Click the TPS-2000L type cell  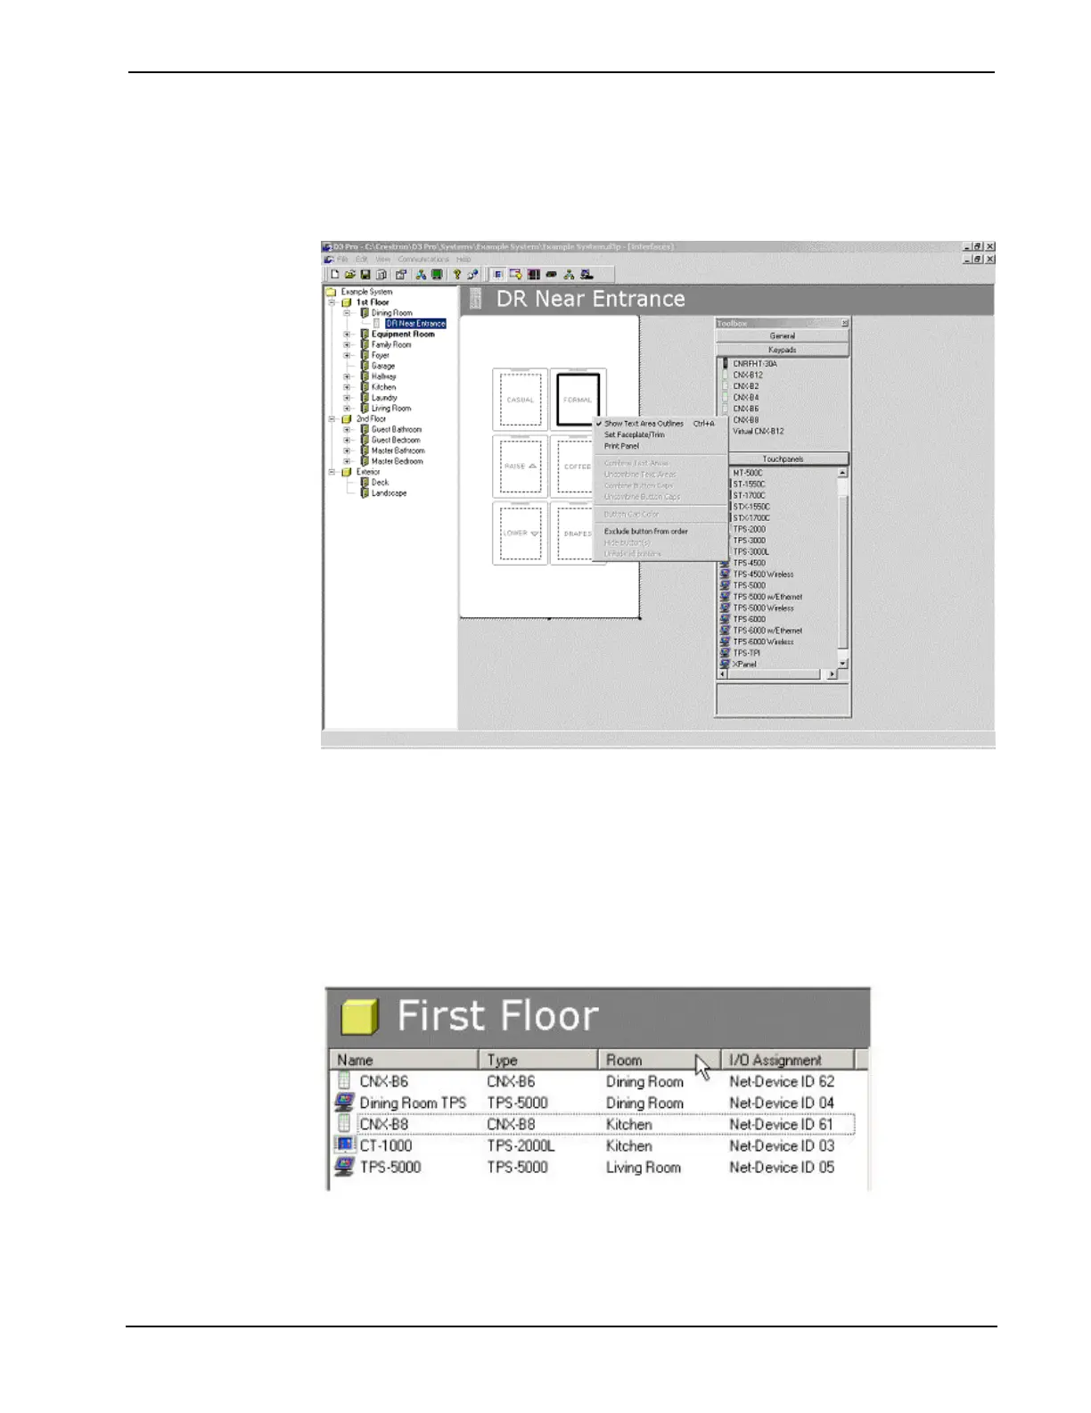pyautogui.click(x=521, y=1145)
